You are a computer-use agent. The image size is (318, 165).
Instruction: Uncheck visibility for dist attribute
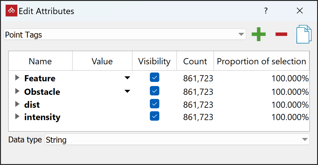[155, 104]
